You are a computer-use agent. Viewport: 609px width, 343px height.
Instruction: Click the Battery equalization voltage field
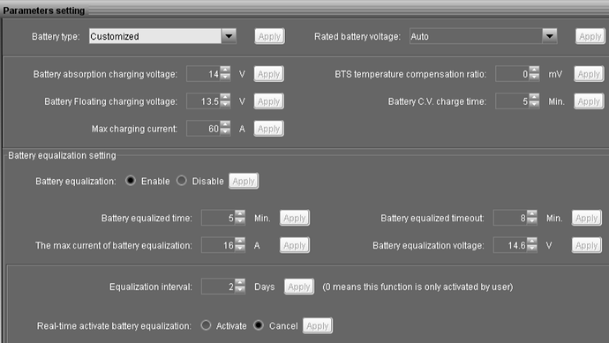click(510, 245)
